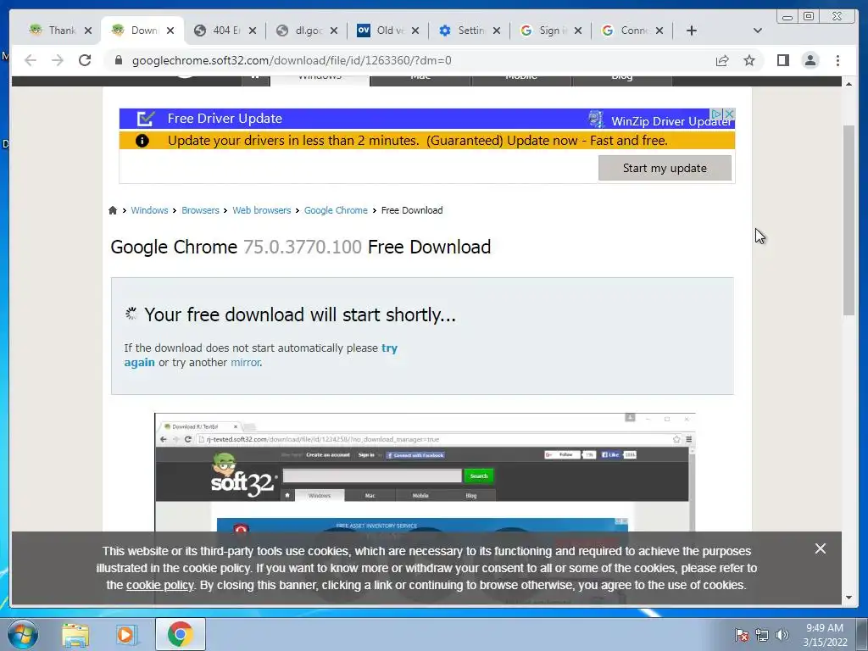The image size is (868, 651).
Task: Close the active Download tab
Action: point(170,31)
